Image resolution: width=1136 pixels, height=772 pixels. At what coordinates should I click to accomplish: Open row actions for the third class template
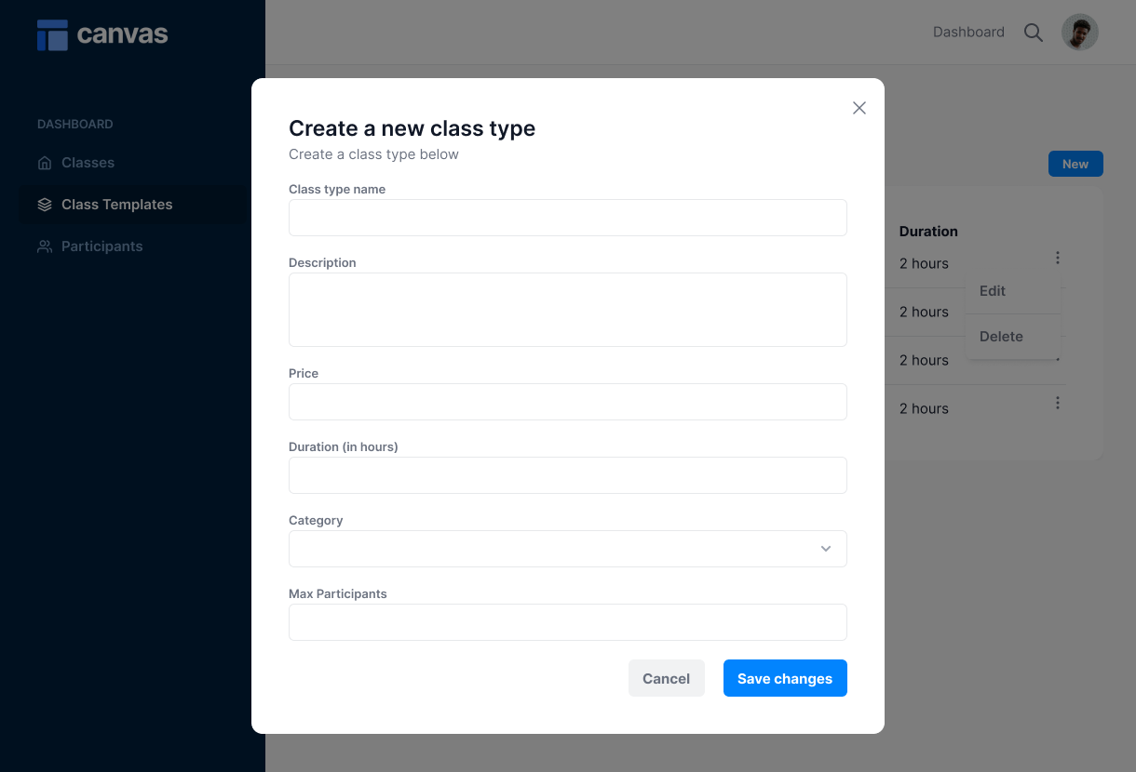coord(1058,354)
